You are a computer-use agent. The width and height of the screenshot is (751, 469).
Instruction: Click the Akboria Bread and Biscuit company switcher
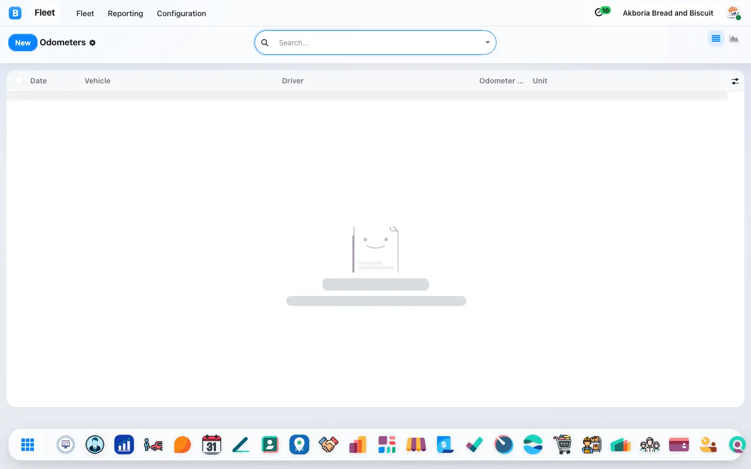[668, 13]
